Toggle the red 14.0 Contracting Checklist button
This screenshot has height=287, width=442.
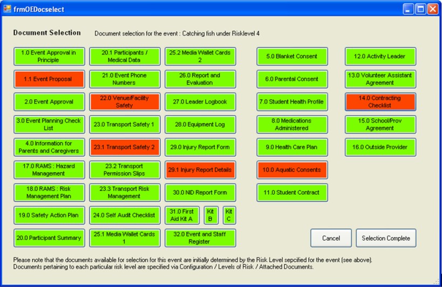coord(380,101)
